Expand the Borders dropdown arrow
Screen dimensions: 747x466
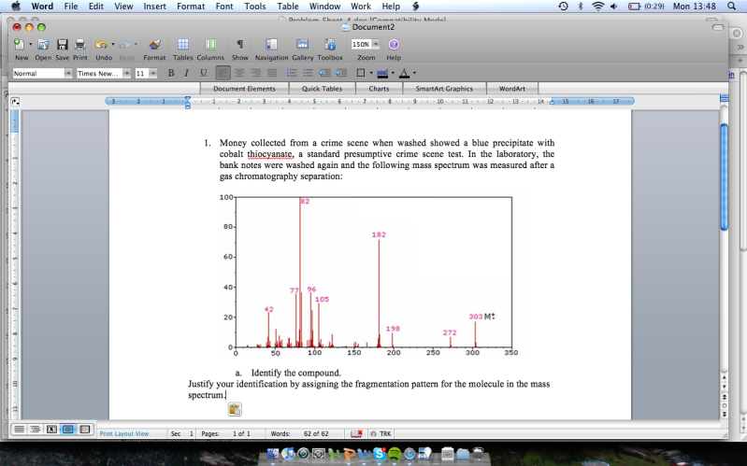point(371,73)
